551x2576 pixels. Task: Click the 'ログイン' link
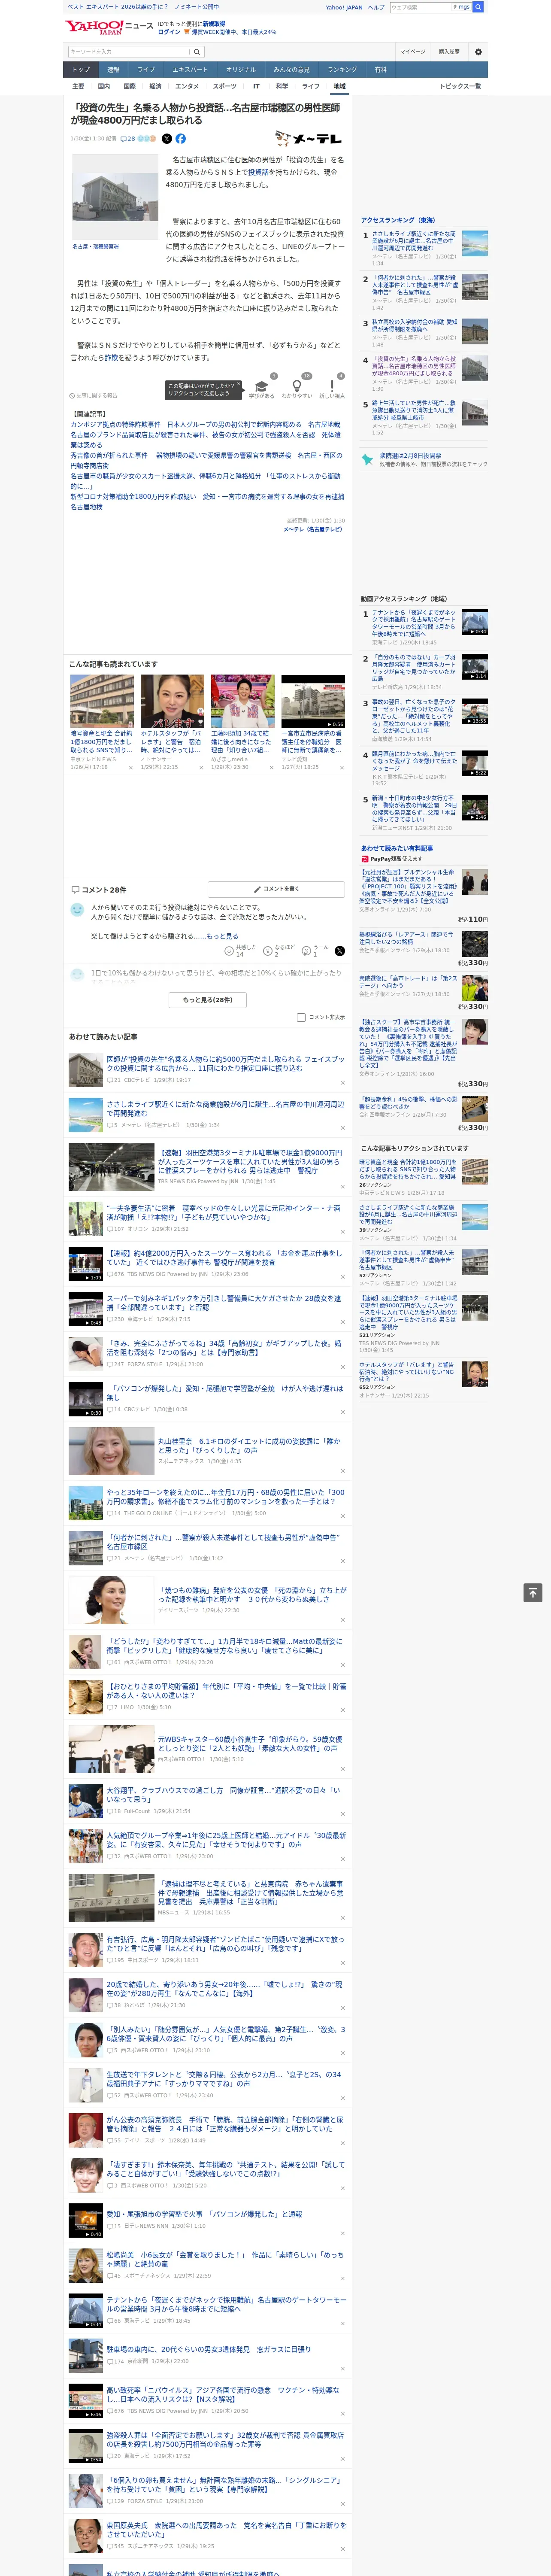coord(169,32)
